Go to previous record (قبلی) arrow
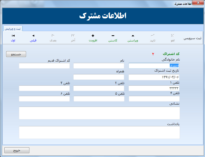 point(33,36)
